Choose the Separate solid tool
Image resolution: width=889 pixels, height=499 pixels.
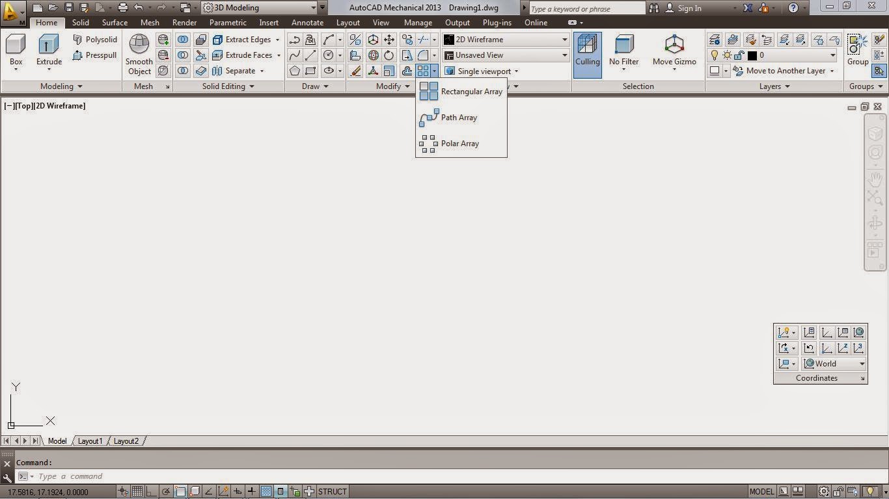(238, 71)
